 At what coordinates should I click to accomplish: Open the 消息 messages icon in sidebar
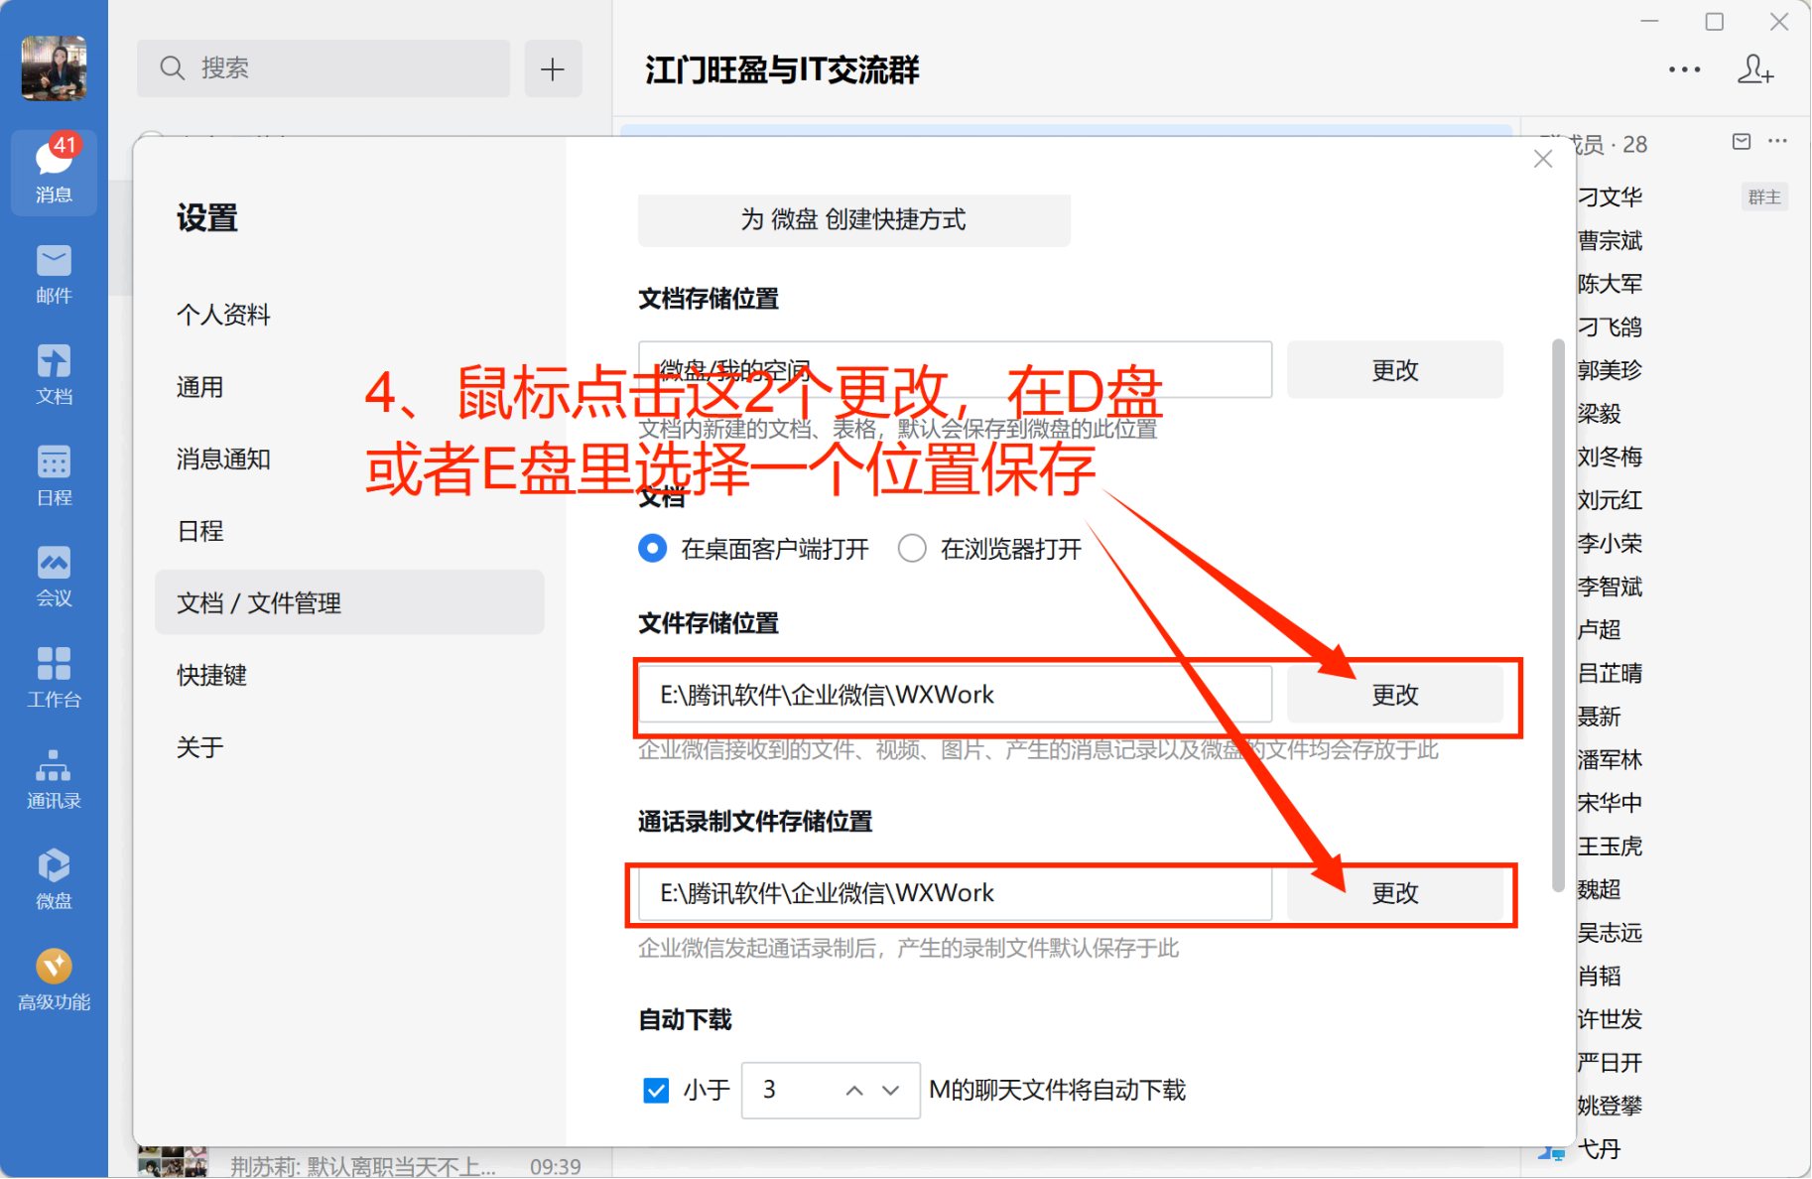click(54, 172)
